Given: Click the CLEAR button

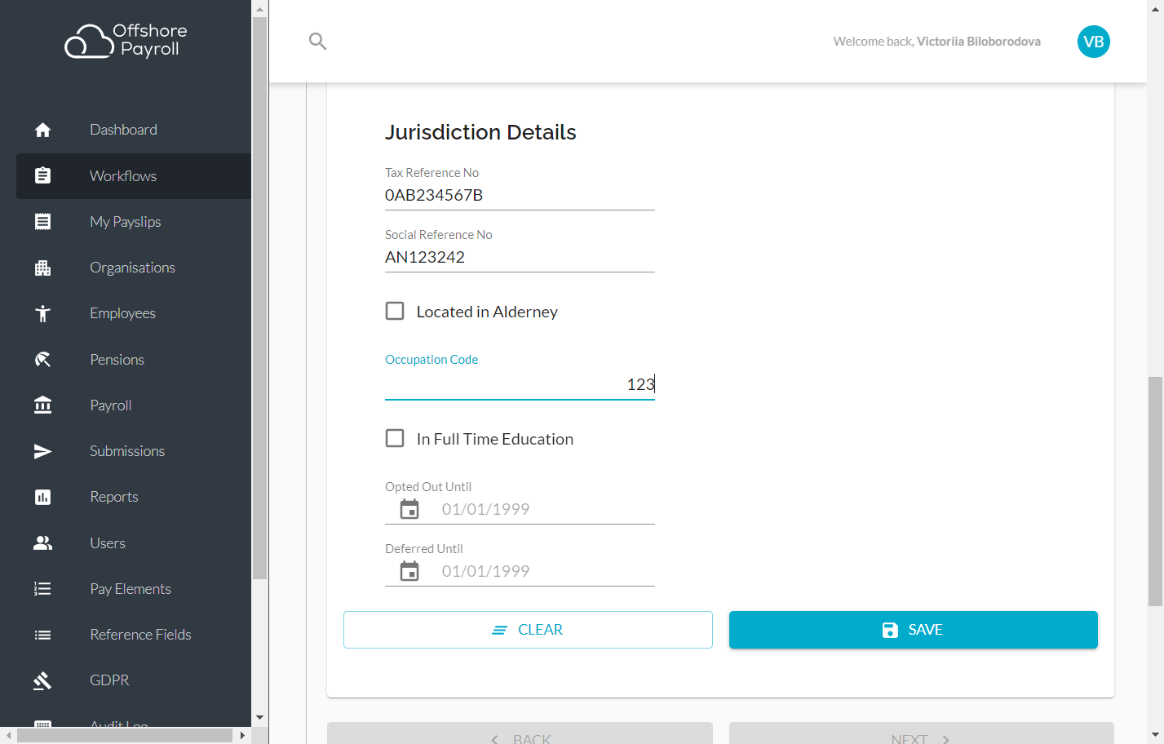Looking at the screenshot, I should click(528, 630).
